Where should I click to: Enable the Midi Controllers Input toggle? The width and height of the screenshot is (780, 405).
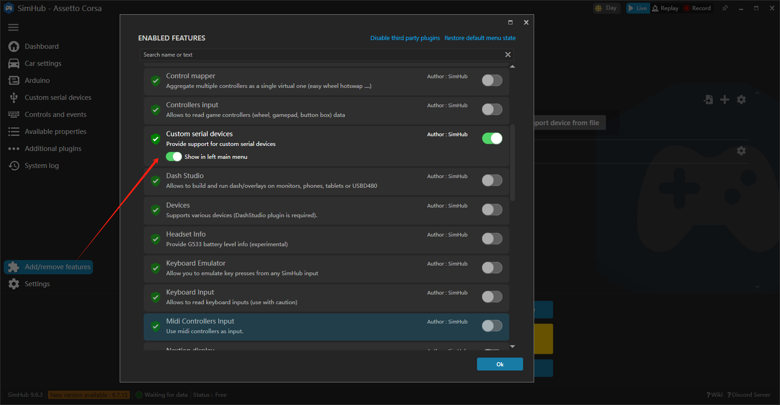pos(492,326)
